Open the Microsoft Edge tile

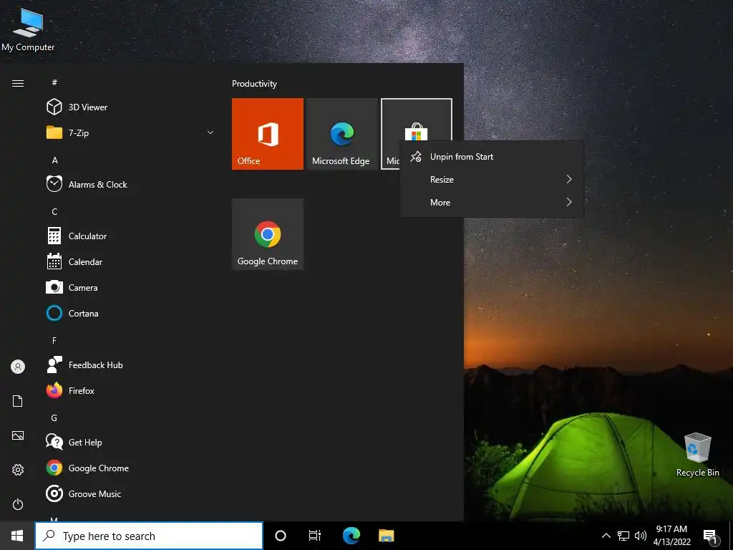[341, 134]
